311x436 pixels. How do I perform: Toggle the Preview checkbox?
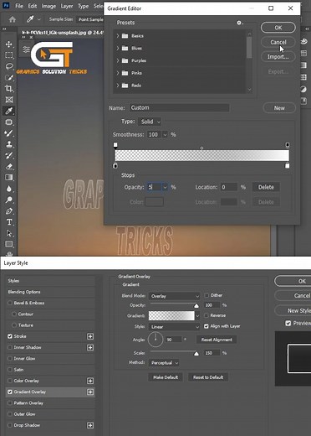pyautogui.click(x=288, y=323)
